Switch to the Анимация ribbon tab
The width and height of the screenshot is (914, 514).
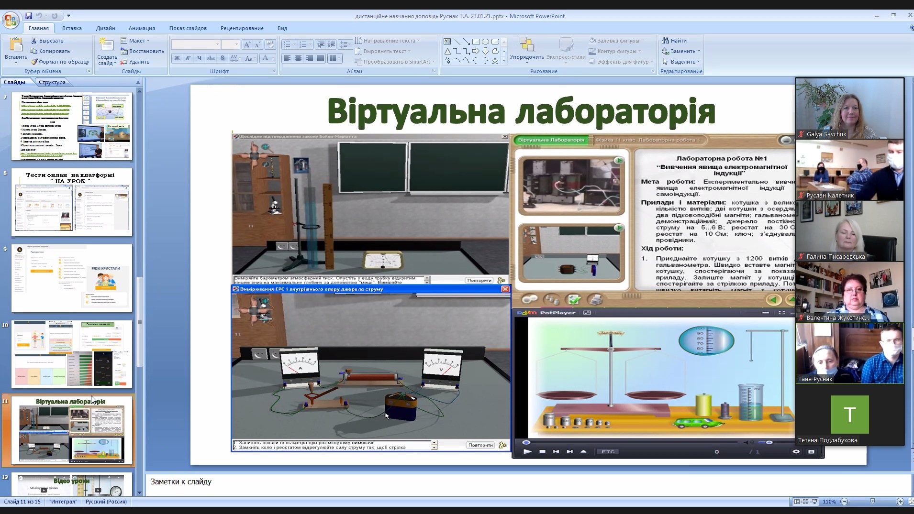[x=142, y=28]
